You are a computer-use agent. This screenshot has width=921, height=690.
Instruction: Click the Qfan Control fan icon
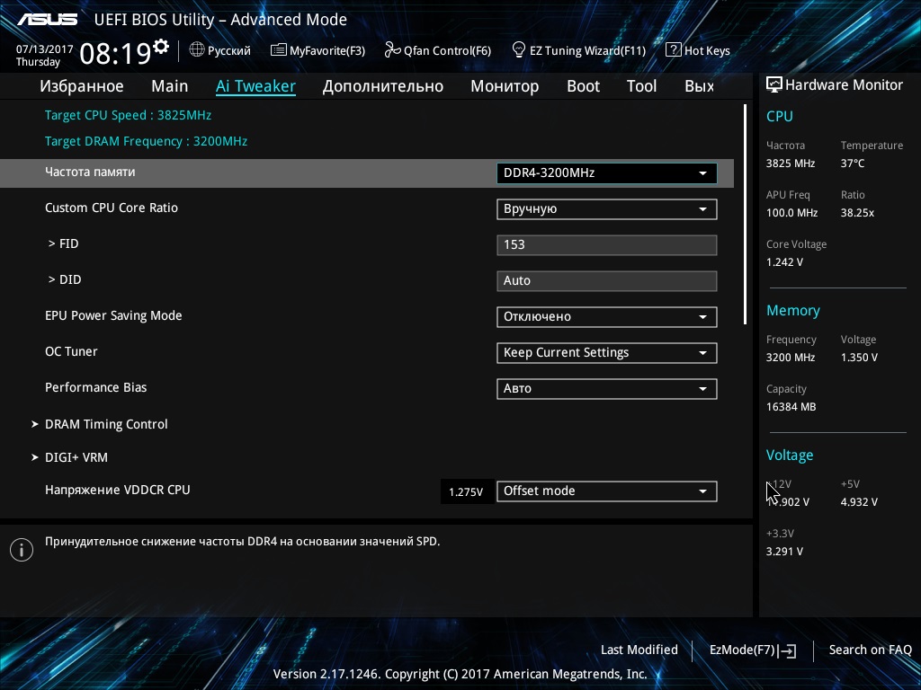tap(392, 50)
